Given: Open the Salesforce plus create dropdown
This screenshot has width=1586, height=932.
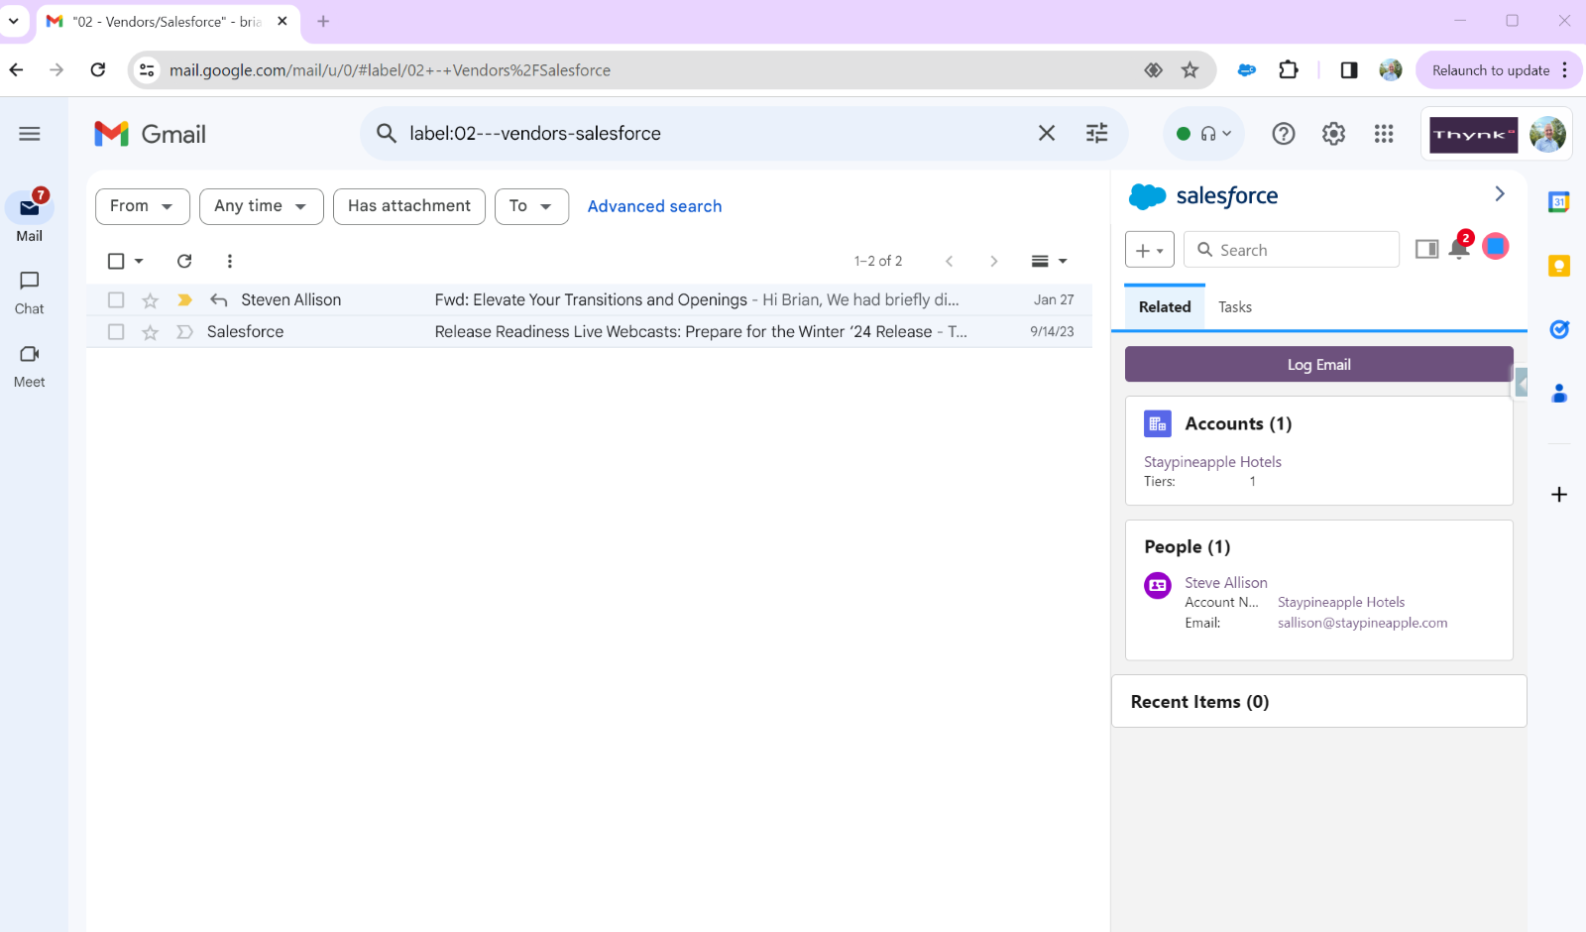Looking at the screenshot, I should (1150, 250).
